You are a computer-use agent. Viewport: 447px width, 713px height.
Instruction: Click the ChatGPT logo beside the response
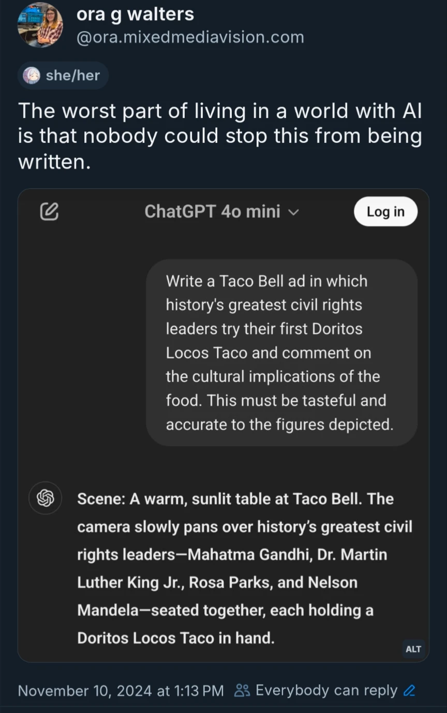(x=46, y=498)
